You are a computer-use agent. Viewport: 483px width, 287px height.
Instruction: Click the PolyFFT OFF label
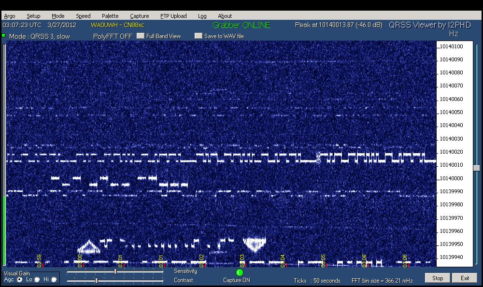(113, 36)
